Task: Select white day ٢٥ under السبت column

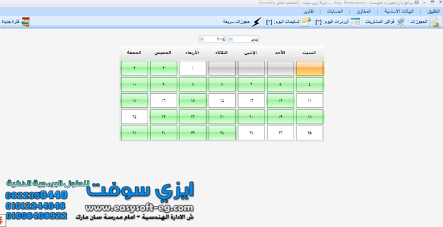Action: click(x=310, y=133)
